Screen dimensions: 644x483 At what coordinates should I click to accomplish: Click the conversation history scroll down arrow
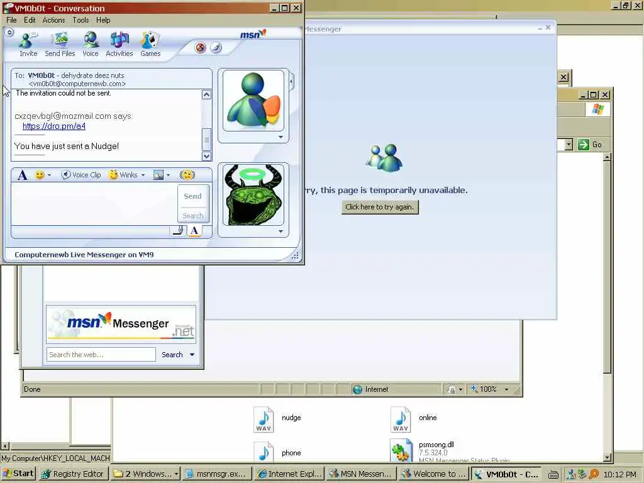[x=206, y=156]
